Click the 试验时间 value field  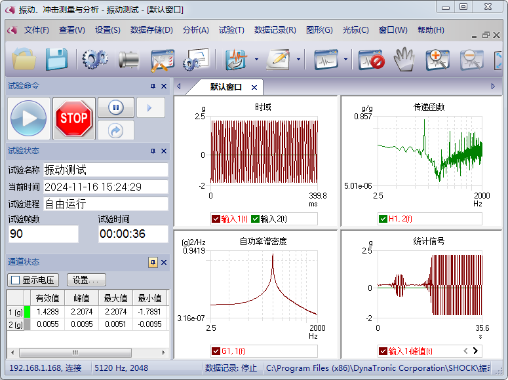133,234
